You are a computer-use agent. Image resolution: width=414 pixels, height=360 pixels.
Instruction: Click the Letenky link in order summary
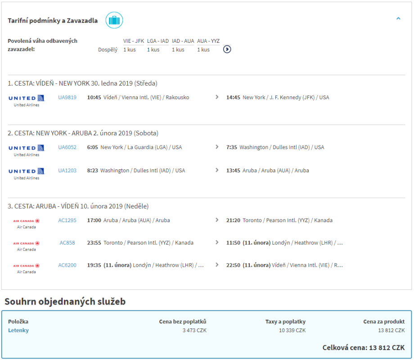(18, 330)
